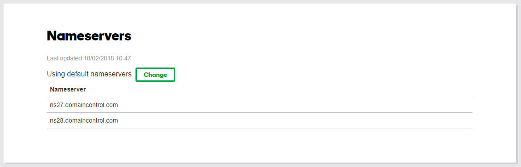Click the words Last updated
Viewport: 521px width, 167px height.
click(x=64, y=58)
